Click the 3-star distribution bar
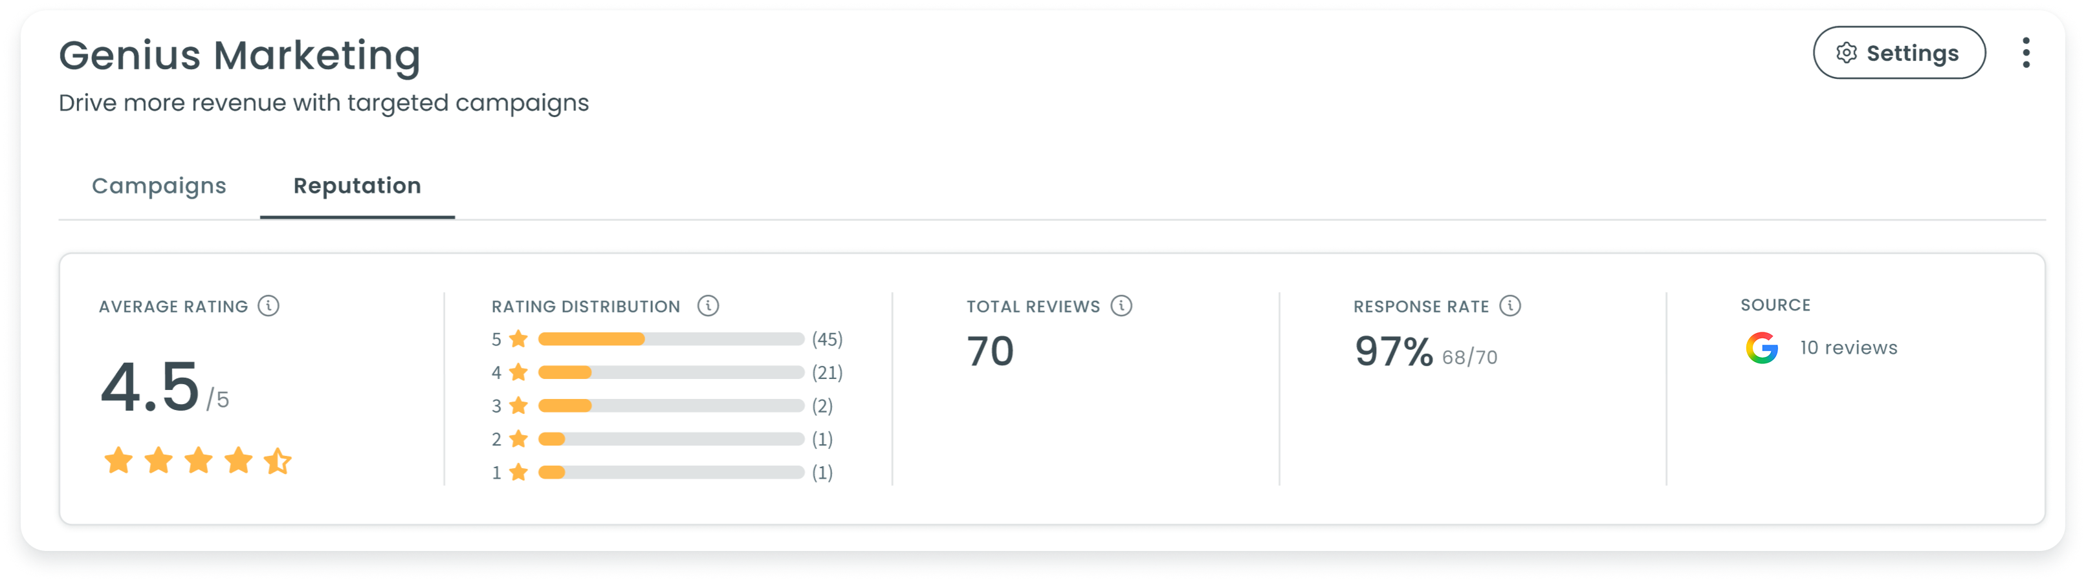This screenshot has height=582, width=2086. click(x=670, y=405)
